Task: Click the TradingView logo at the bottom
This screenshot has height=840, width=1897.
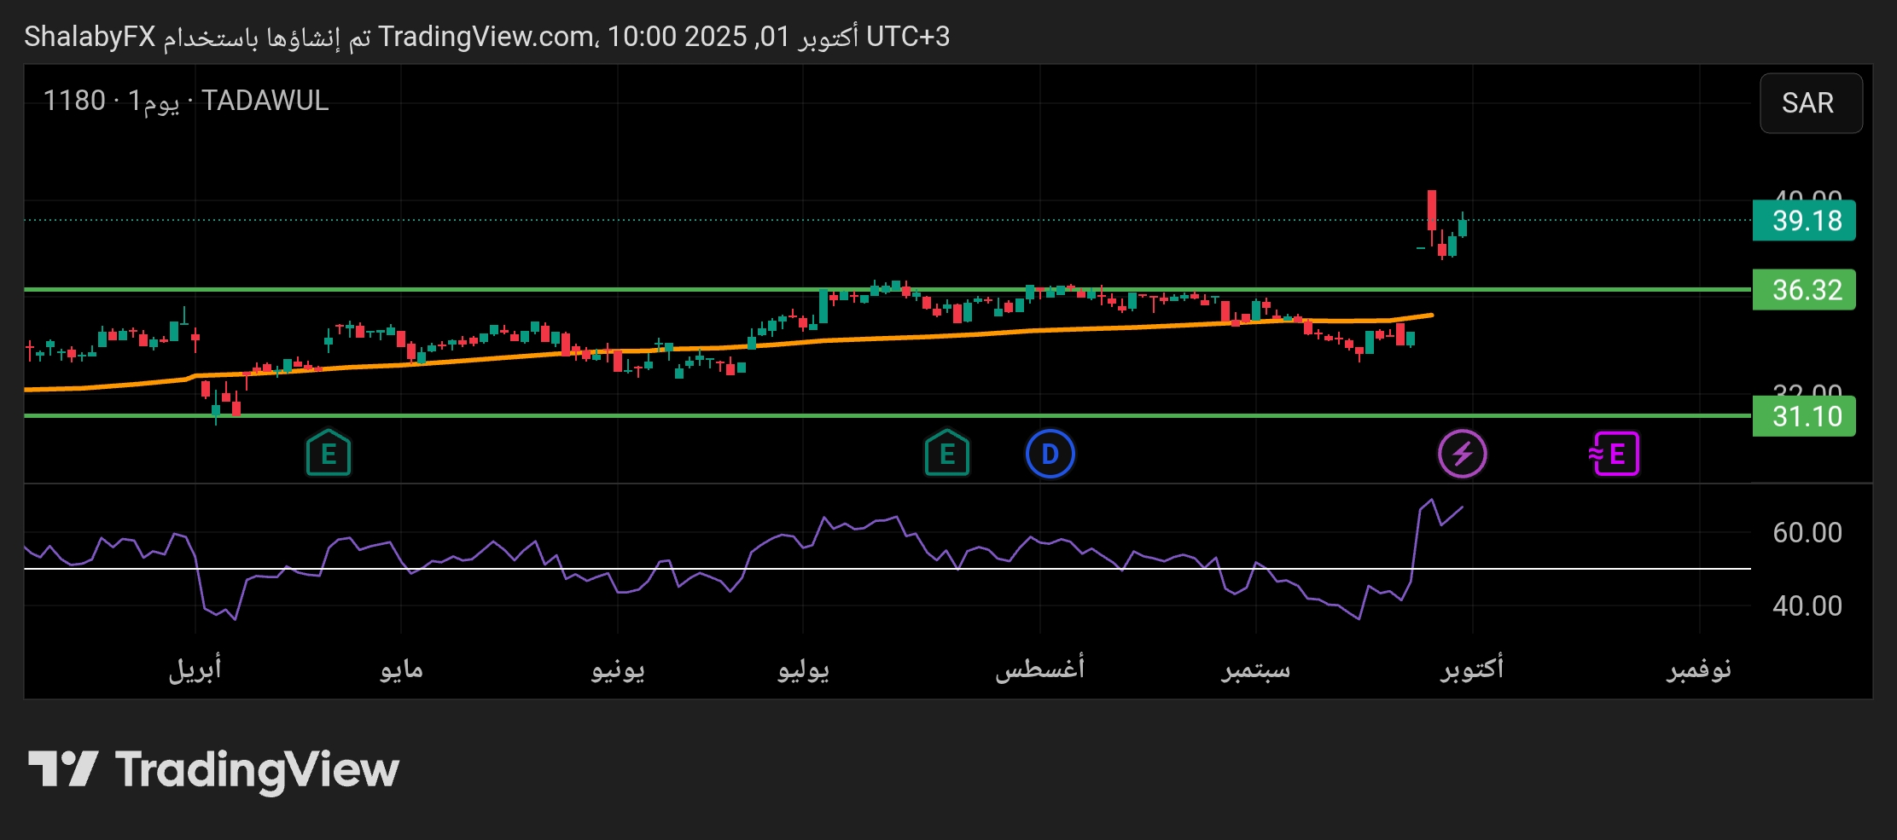Action: point(213,769)
